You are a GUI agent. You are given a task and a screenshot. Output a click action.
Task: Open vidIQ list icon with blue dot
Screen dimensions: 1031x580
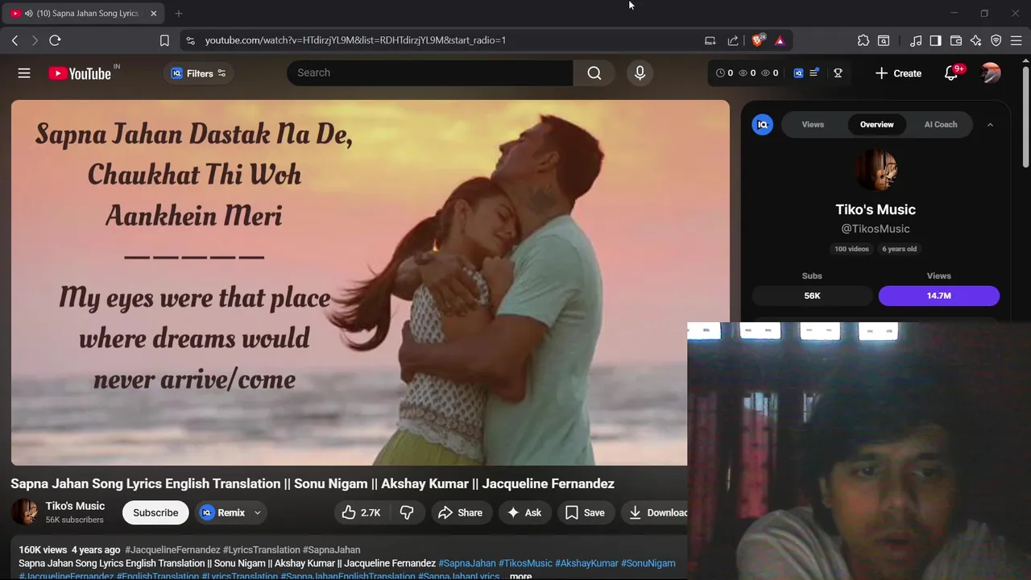814,72
